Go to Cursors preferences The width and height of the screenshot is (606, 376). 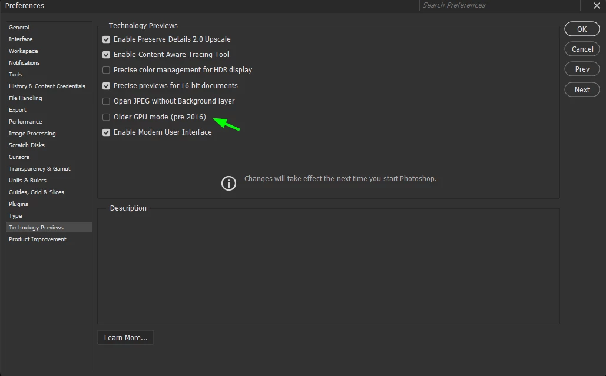(49, 157)
